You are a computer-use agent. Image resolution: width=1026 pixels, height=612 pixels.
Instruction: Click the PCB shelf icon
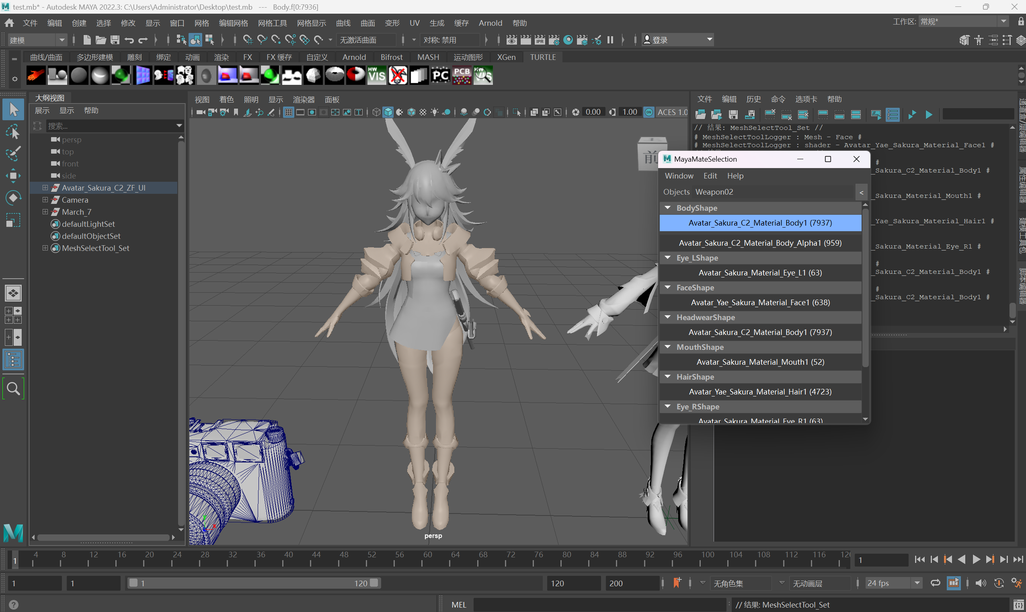tap(462, 76)
